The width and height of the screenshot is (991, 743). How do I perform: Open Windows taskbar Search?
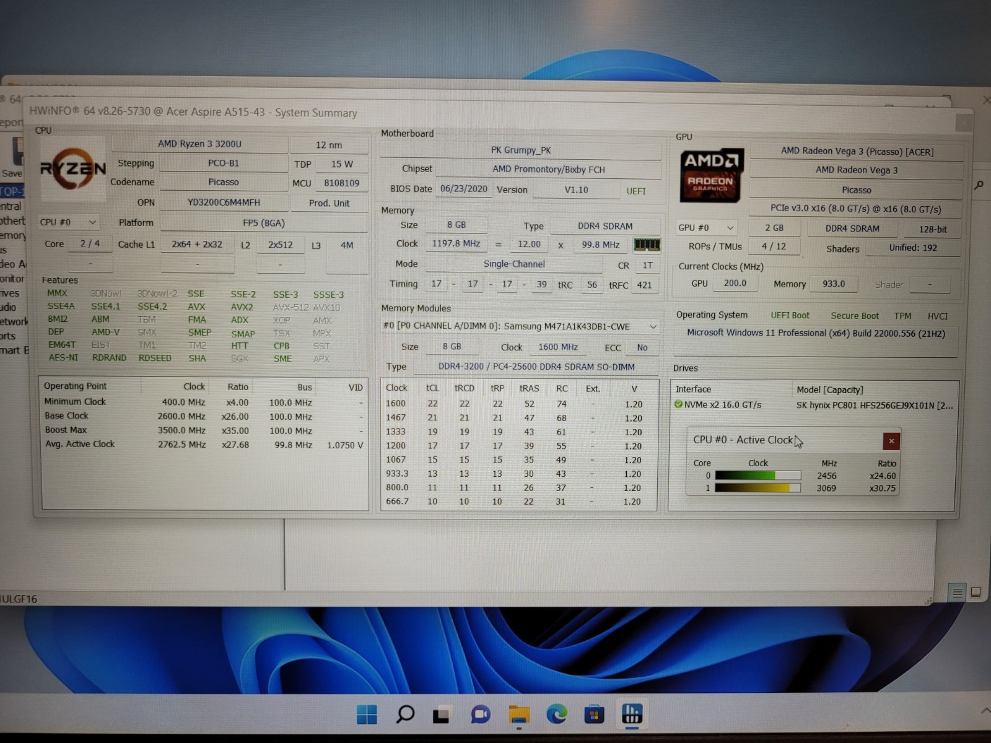405,715
